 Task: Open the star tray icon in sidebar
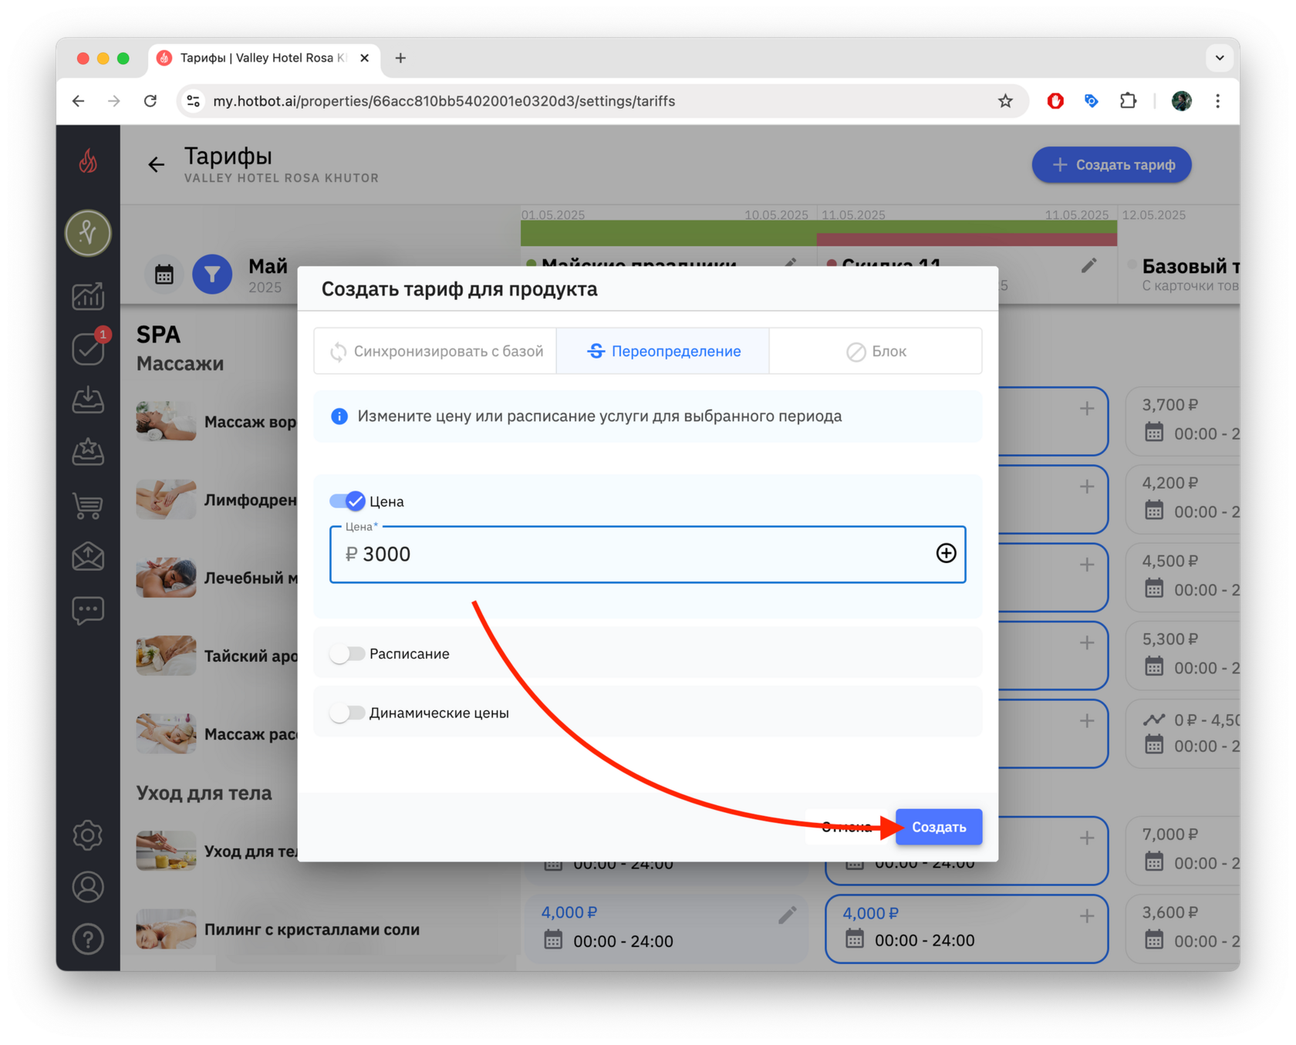point(88,452)
